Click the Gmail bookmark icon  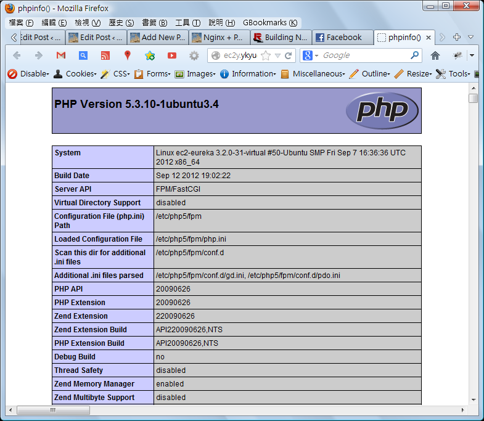pyautogui.click(x=60, y=55)
